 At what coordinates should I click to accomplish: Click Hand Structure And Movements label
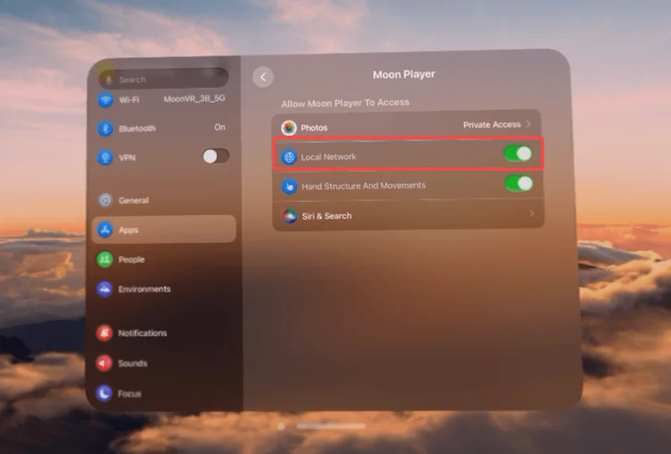(x=363, y=186)
